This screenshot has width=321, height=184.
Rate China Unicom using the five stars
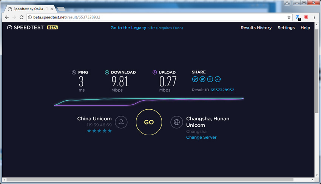(x=99, y=131)
